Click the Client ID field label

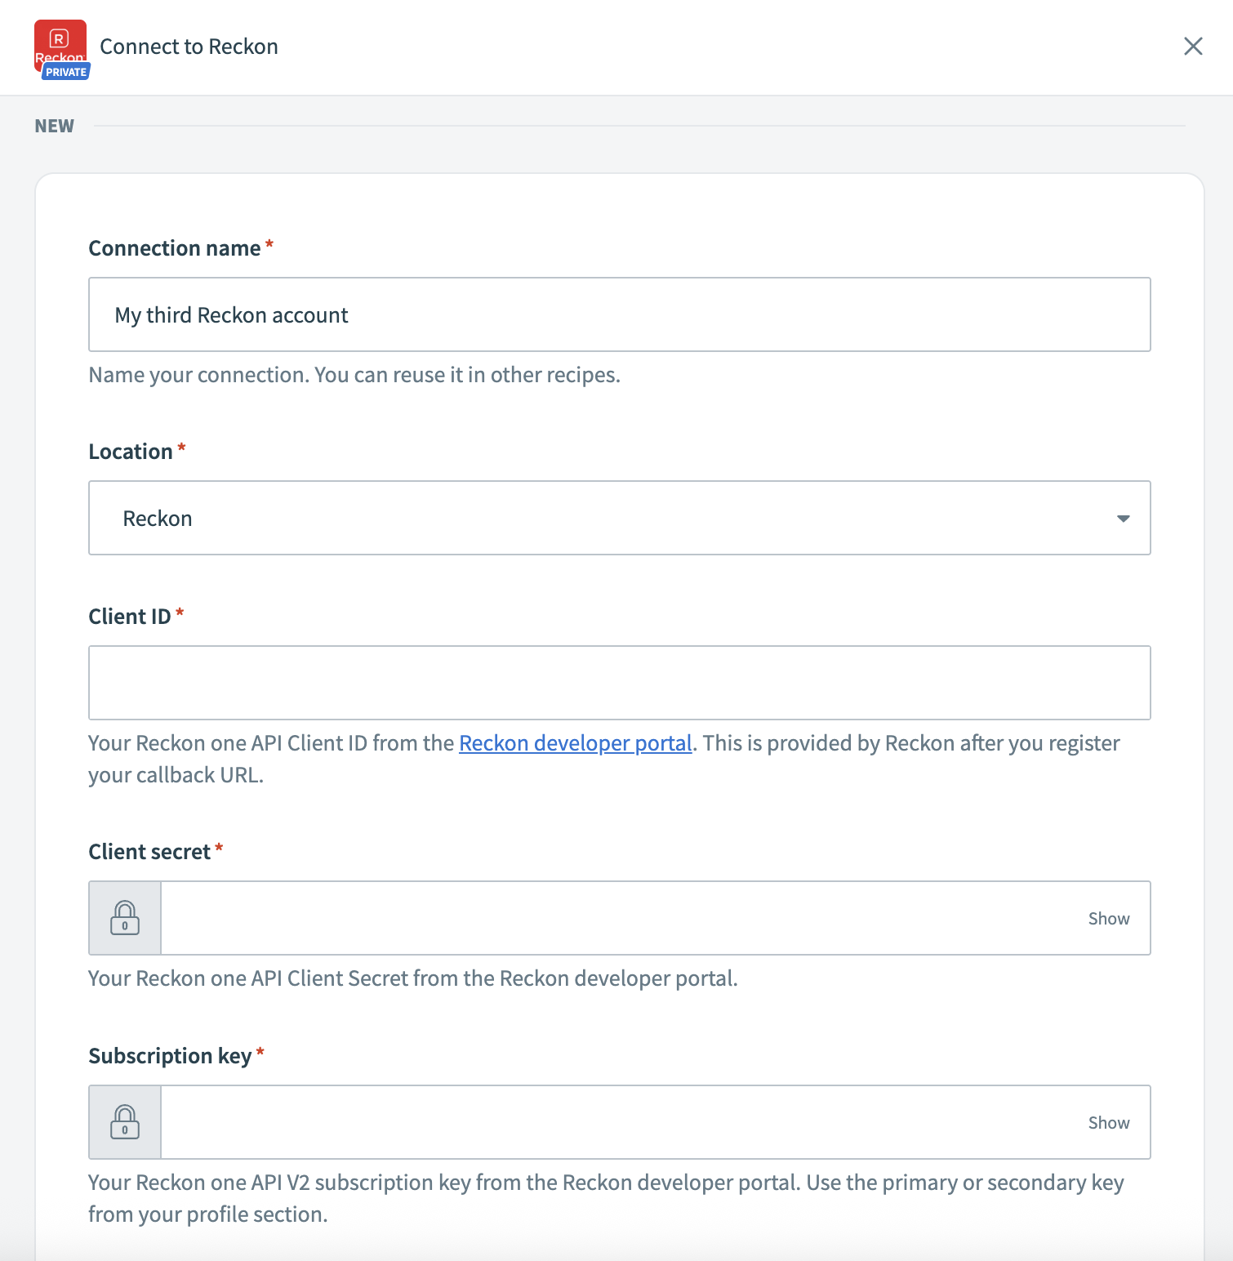[130, 617]
